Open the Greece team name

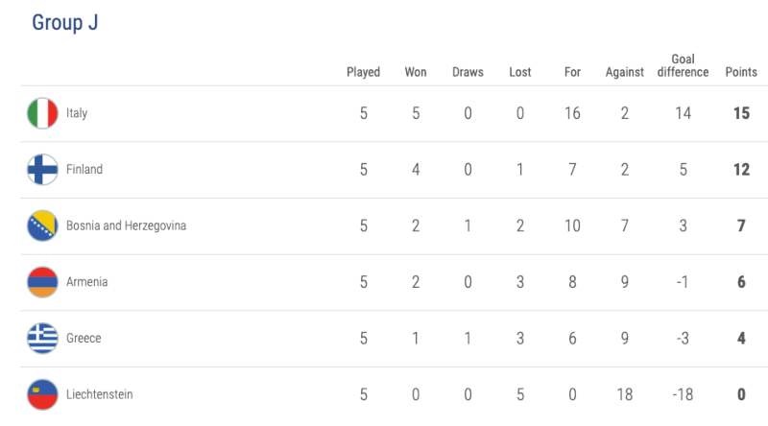[84, 339]
